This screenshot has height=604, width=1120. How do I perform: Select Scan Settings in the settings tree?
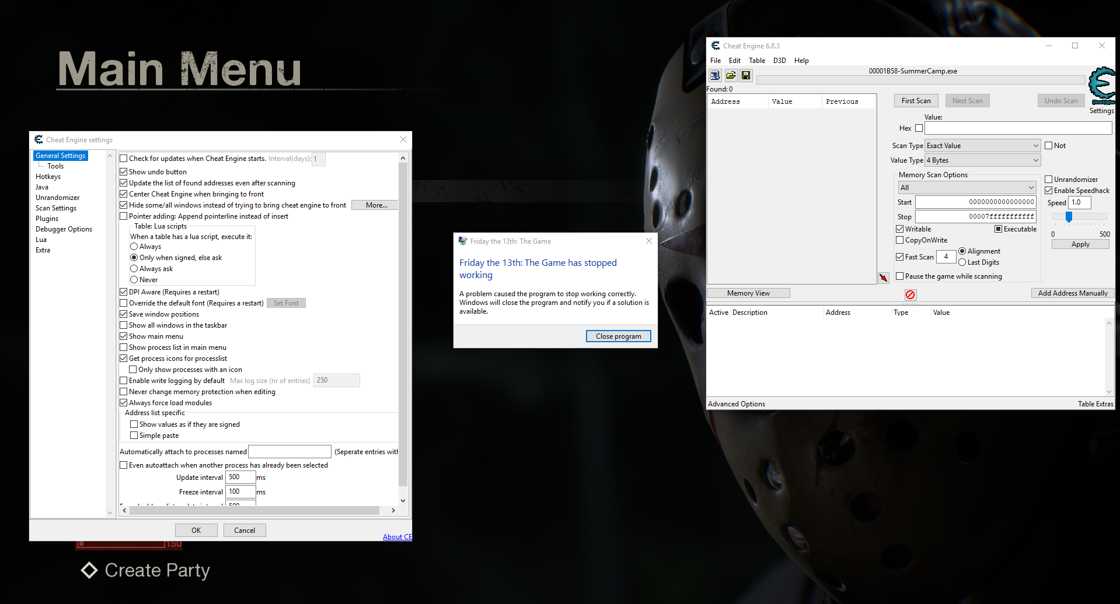tap(55, 208)
